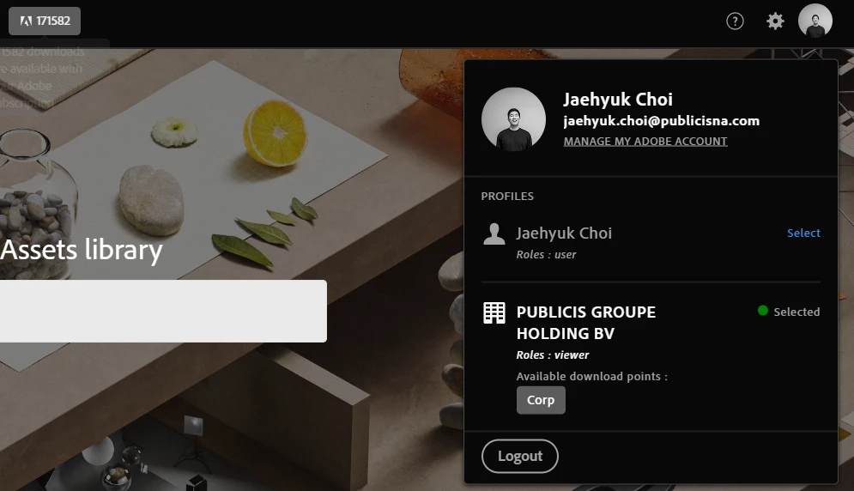Click the Assets library heading
The width and height of the screenshot is (854, 491).
tap(82, 250)
